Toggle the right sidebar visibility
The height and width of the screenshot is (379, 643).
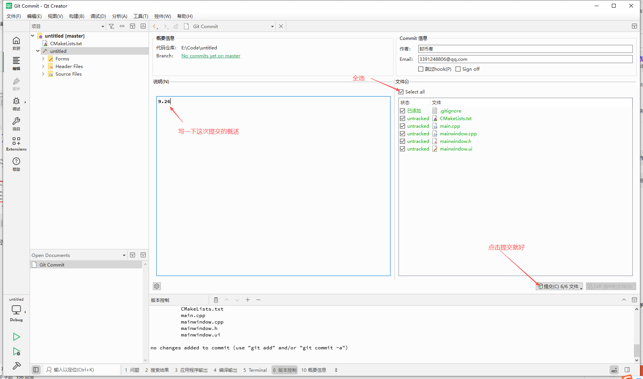coord(627,369)
